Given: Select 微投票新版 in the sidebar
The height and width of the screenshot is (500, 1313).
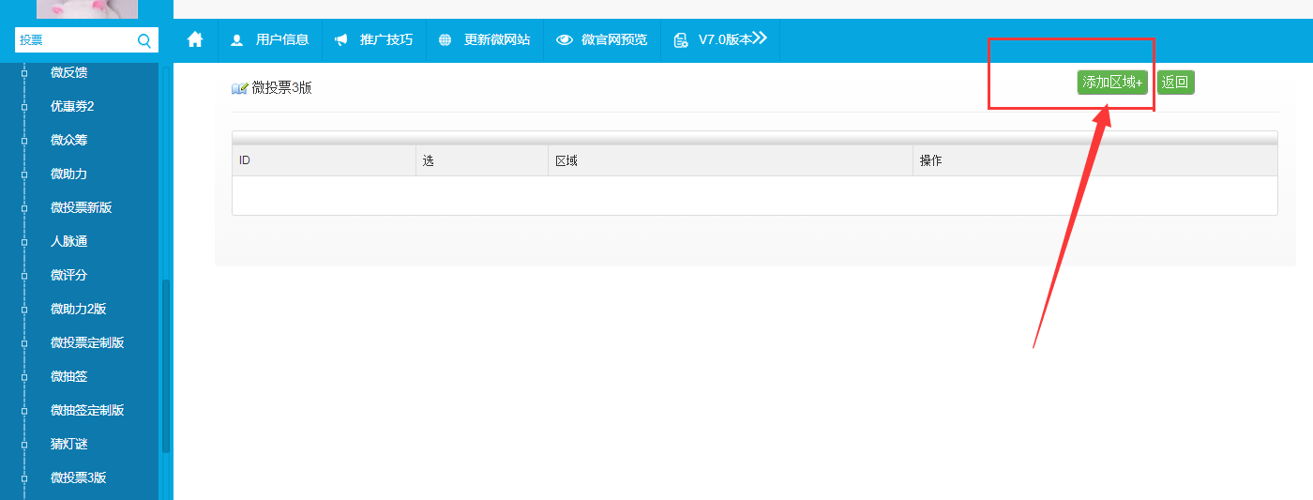Looking at the screenshot, I should coord(82,207).
